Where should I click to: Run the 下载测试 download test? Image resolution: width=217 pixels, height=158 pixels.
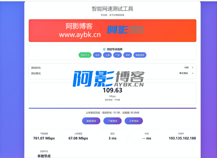coord(112,121)
